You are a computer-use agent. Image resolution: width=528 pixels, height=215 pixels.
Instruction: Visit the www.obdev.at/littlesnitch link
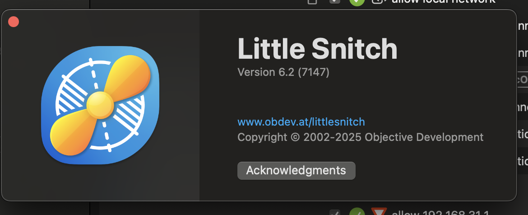click(x=301, y=122)
